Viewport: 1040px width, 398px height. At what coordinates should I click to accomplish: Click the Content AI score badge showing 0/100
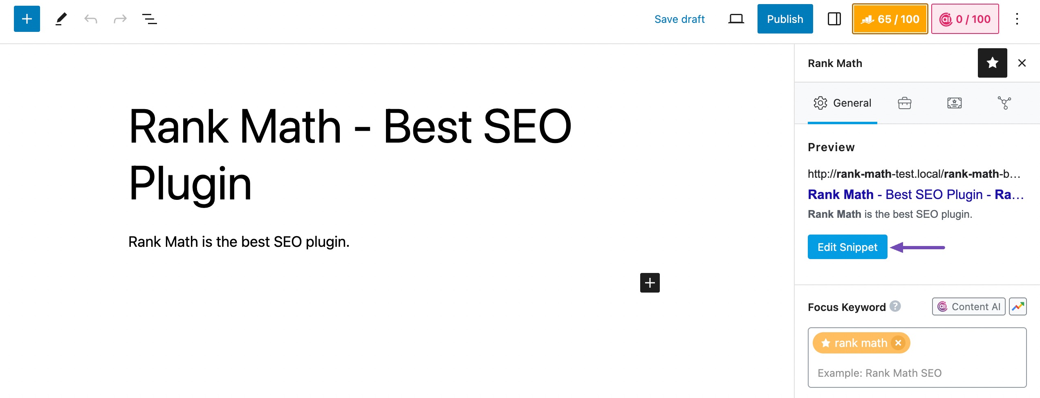965,19
